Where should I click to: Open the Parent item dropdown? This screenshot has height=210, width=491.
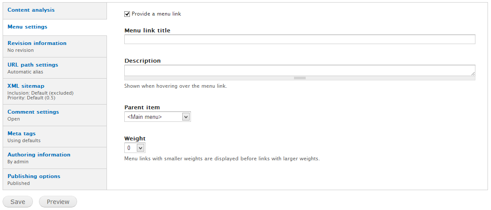157,117
